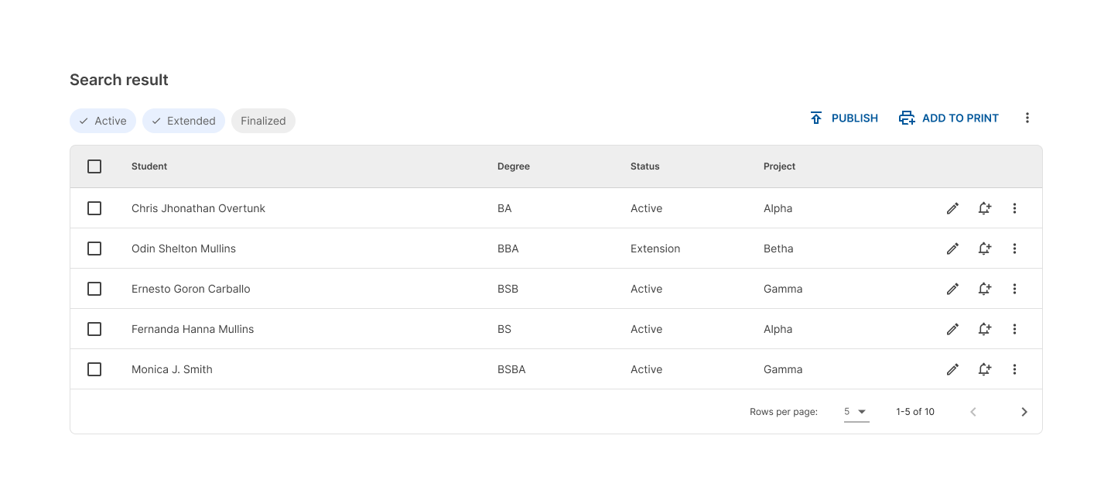1111x504 pixels.
Task: Add notification bell for Odin Shelton Mullins
Action: coord(984,249)
